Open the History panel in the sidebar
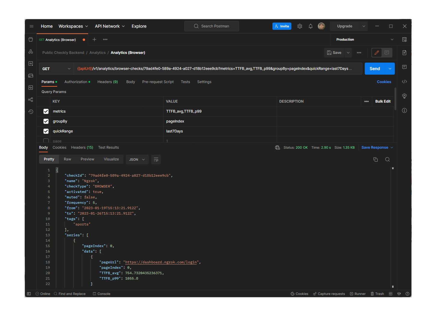This screenshot has width=436, height=316. [x=31, y=112]
